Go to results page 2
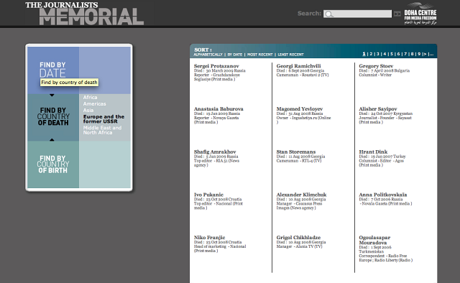The image size is (460, 283). pyautogui.click(x=371, y=54)
